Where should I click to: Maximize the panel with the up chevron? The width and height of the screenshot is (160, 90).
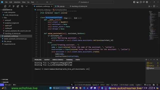coord(154,59)
